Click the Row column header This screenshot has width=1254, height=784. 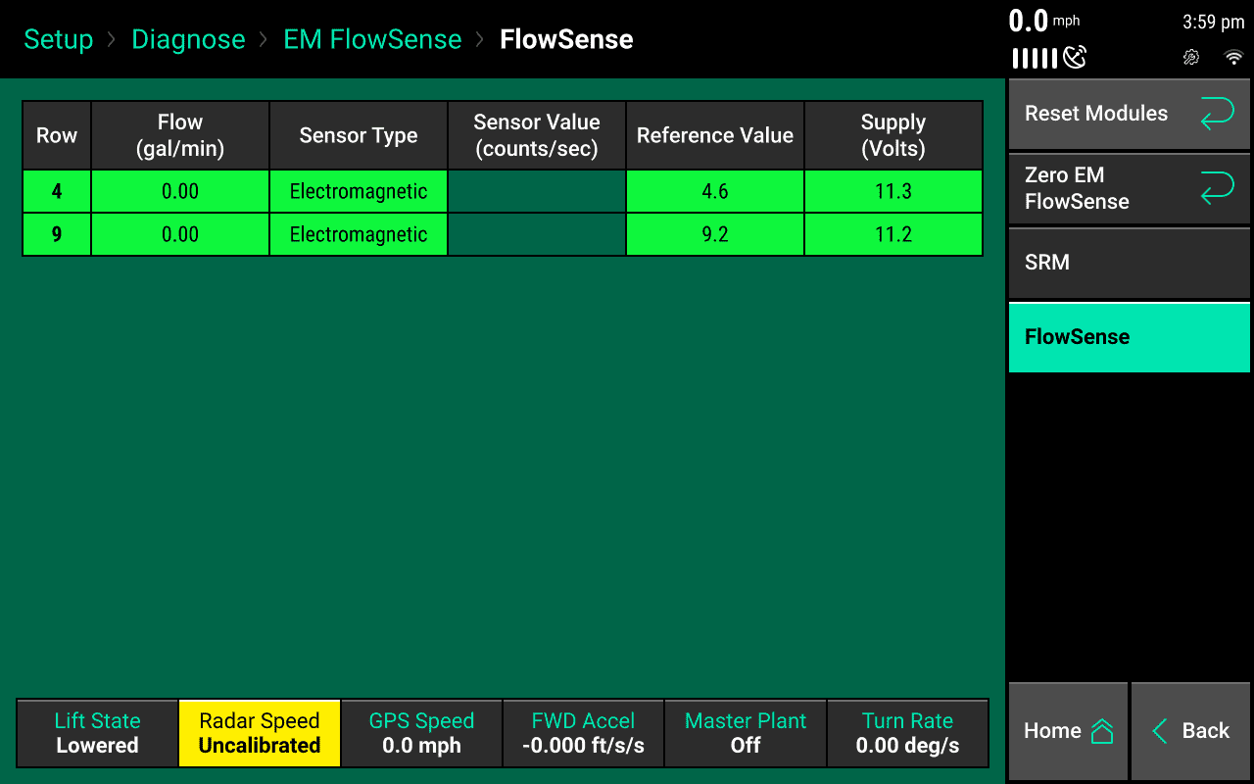[x=57, y=135]
